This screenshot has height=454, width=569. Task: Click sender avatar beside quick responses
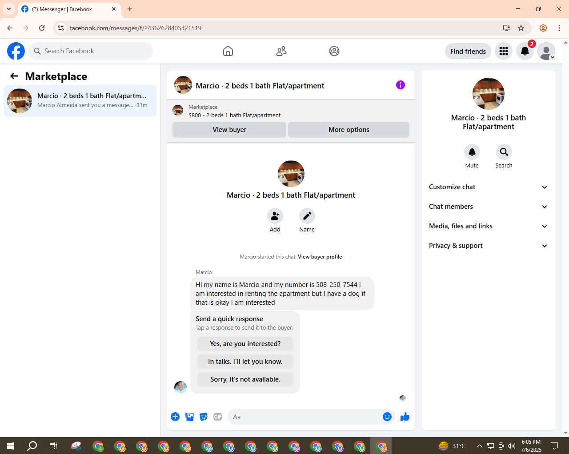tap(180, 387)
